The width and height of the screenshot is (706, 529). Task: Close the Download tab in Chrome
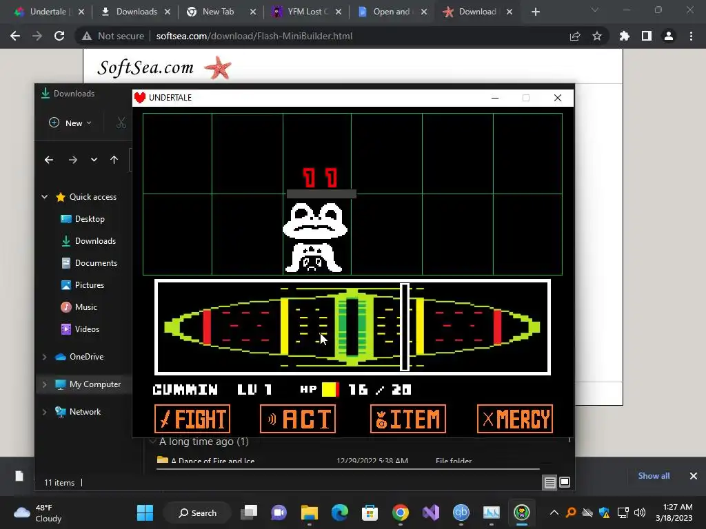[x=510, y=12]
